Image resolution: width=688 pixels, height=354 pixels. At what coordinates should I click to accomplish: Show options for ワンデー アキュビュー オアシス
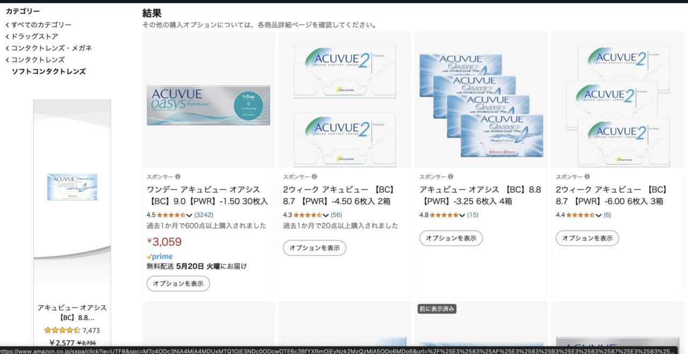[178, 284]
